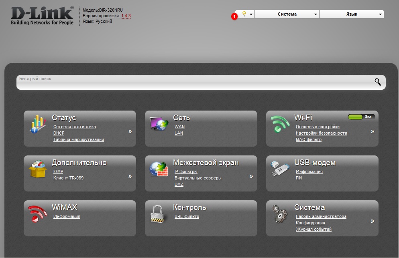Expand the Wi-Fi section arrow

click(x=372, y=131)
